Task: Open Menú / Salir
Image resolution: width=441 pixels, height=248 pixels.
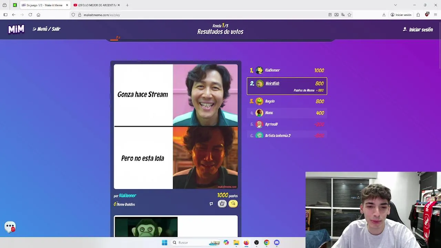Action: click(x=47, y=29)
